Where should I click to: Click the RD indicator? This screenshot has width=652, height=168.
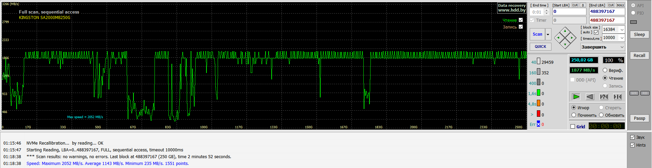pos(645,93)
